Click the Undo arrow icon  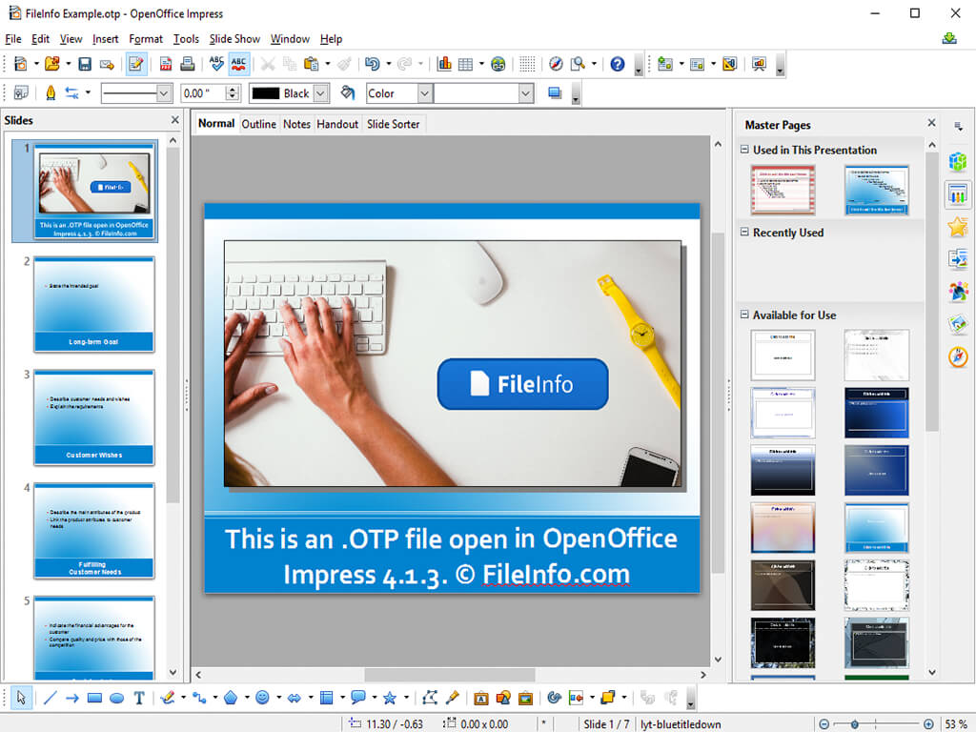373,64
